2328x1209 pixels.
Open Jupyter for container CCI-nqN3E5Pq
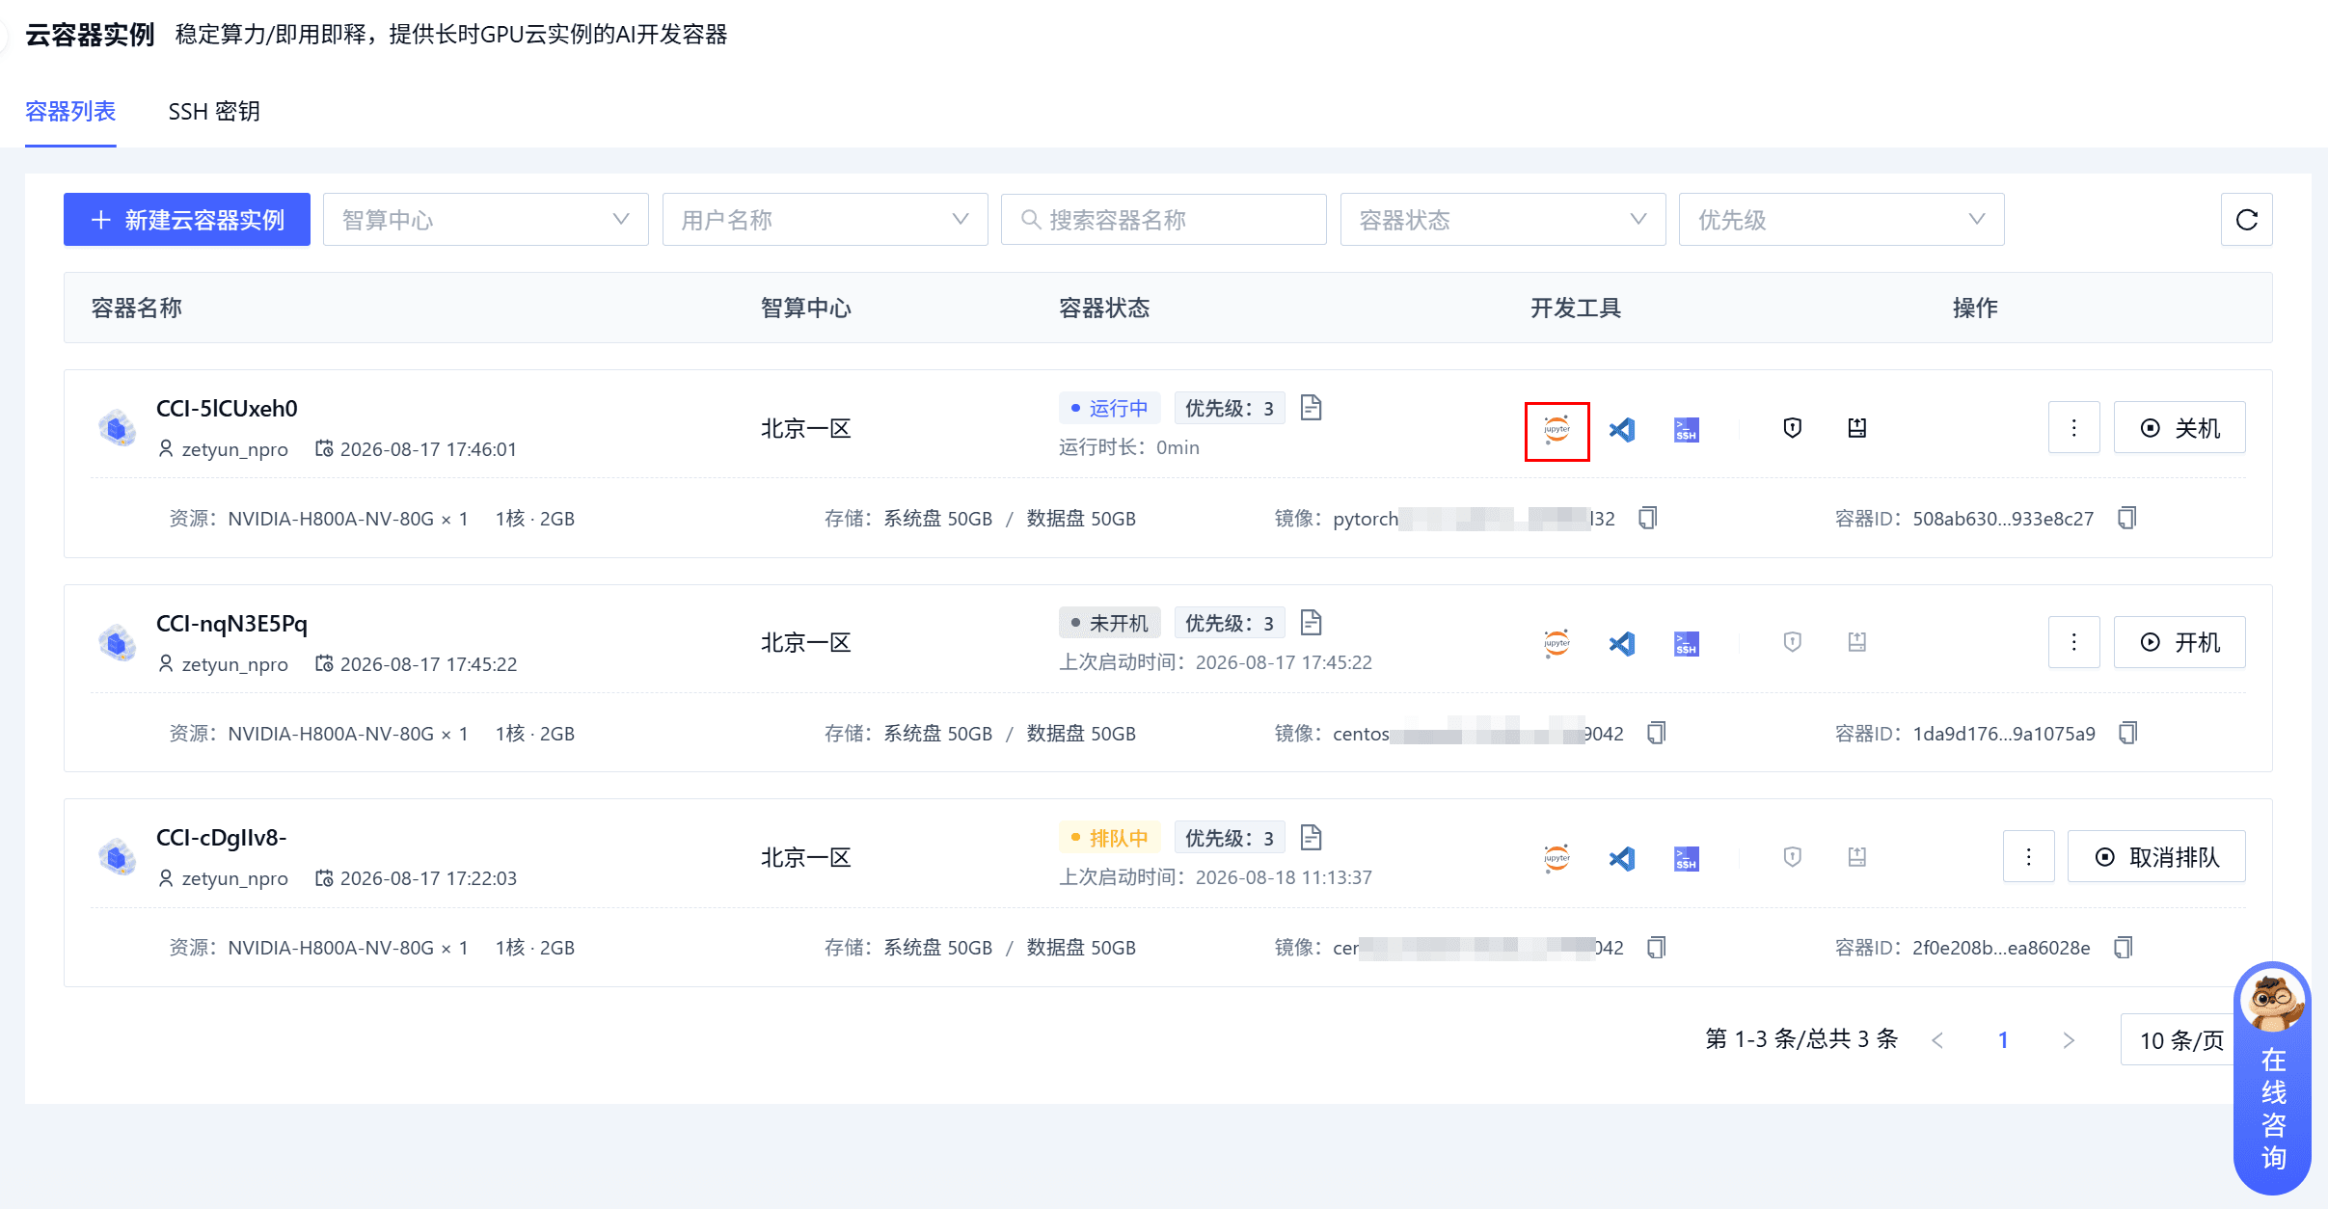coord(1557,643)
